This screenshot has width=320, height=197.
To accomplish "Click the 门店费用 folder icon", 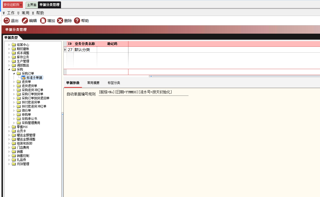I will [14, 147].
